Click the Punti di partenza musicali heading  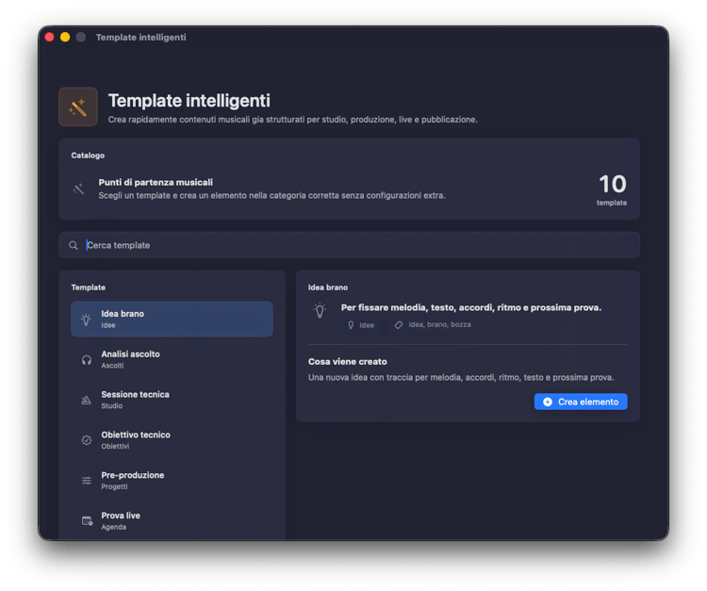point(156,182)
